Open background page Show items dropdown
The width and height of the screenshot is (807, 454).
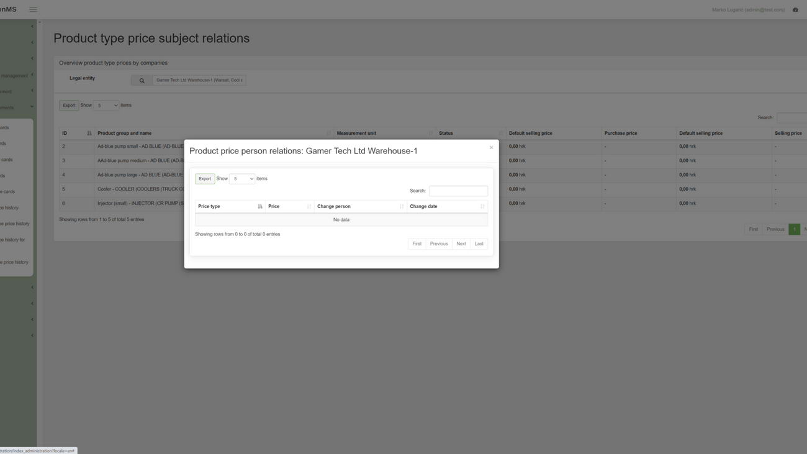click(106, 106)
